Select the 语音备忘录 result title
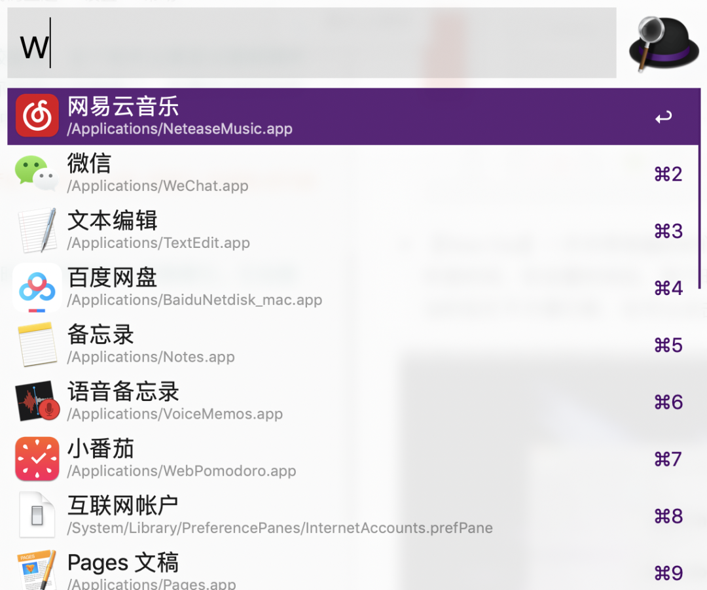Image resolution: width=707 pixels, height=590 pixels. click(123, 391)
